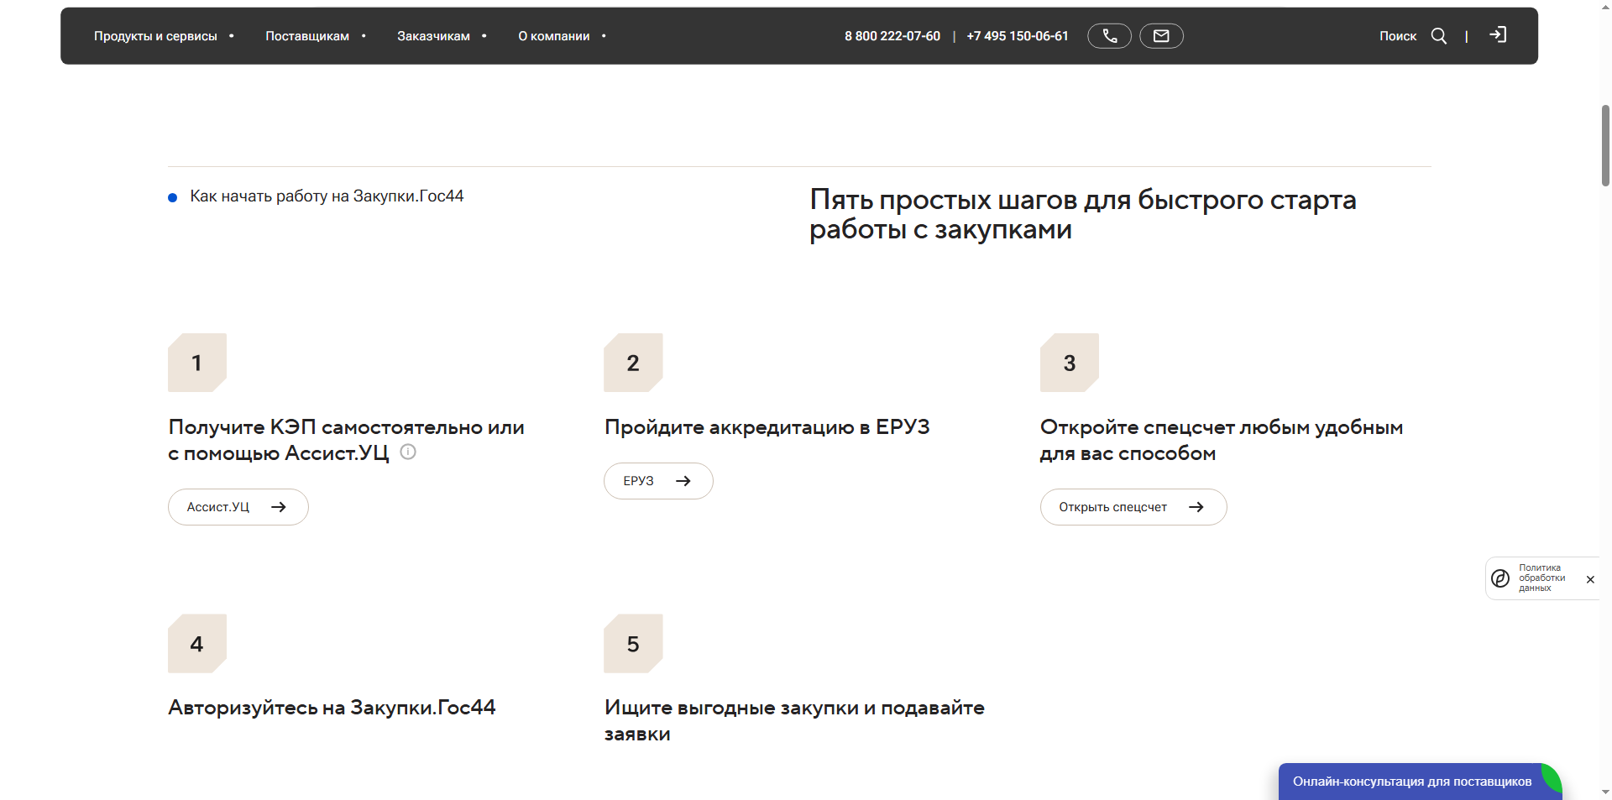The image size is (1612, 800).
Task: Click heading Ищите выгодные закупки и подавайте заявки
Action: pyautogui.click(x=794, y=720)
